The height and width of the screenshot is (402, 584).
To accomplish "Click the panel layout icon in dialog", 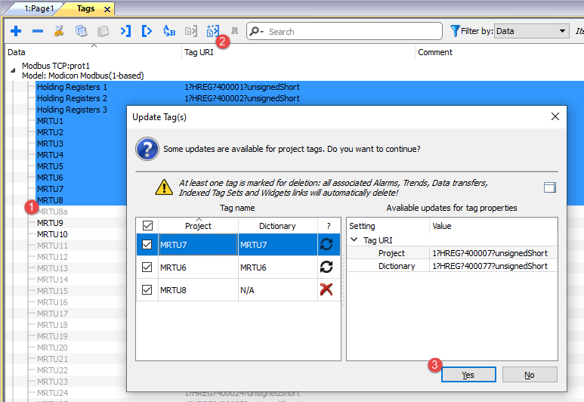I will click(x=549, y=187).
